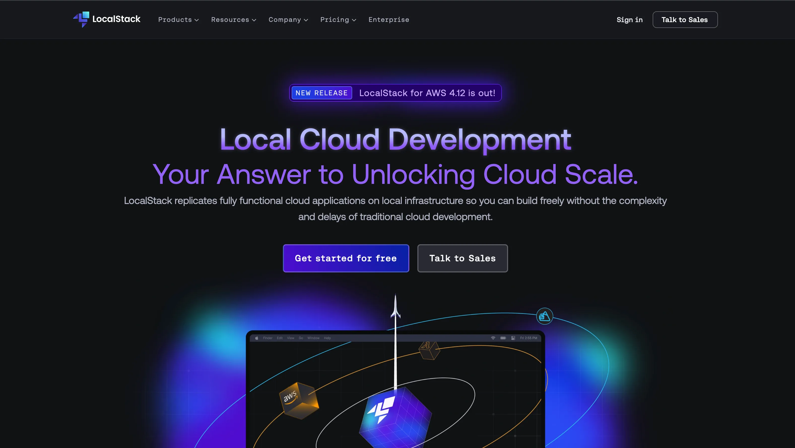
Task: Select Enterprise in the navigation bar
Action: coord(388,19)
